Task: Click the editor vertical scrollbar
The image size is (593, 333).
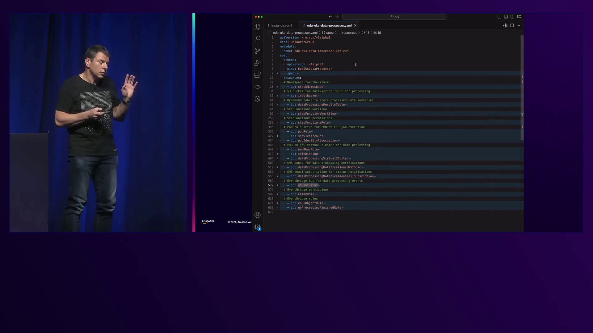Action: (522, 88)
